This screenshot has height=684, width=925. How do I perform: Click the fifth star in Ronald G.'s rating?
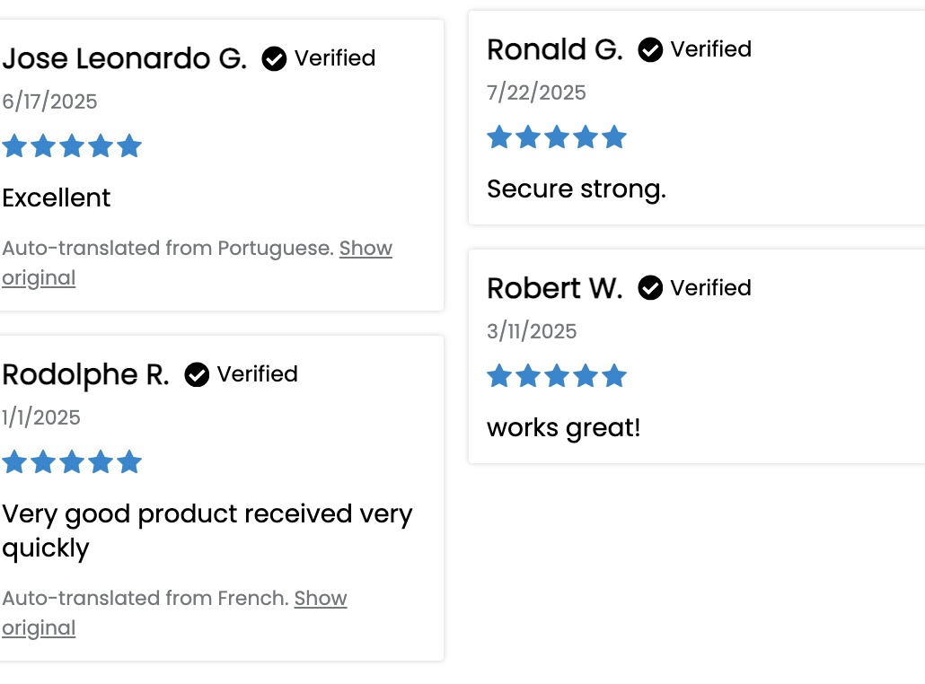(614, 136)
